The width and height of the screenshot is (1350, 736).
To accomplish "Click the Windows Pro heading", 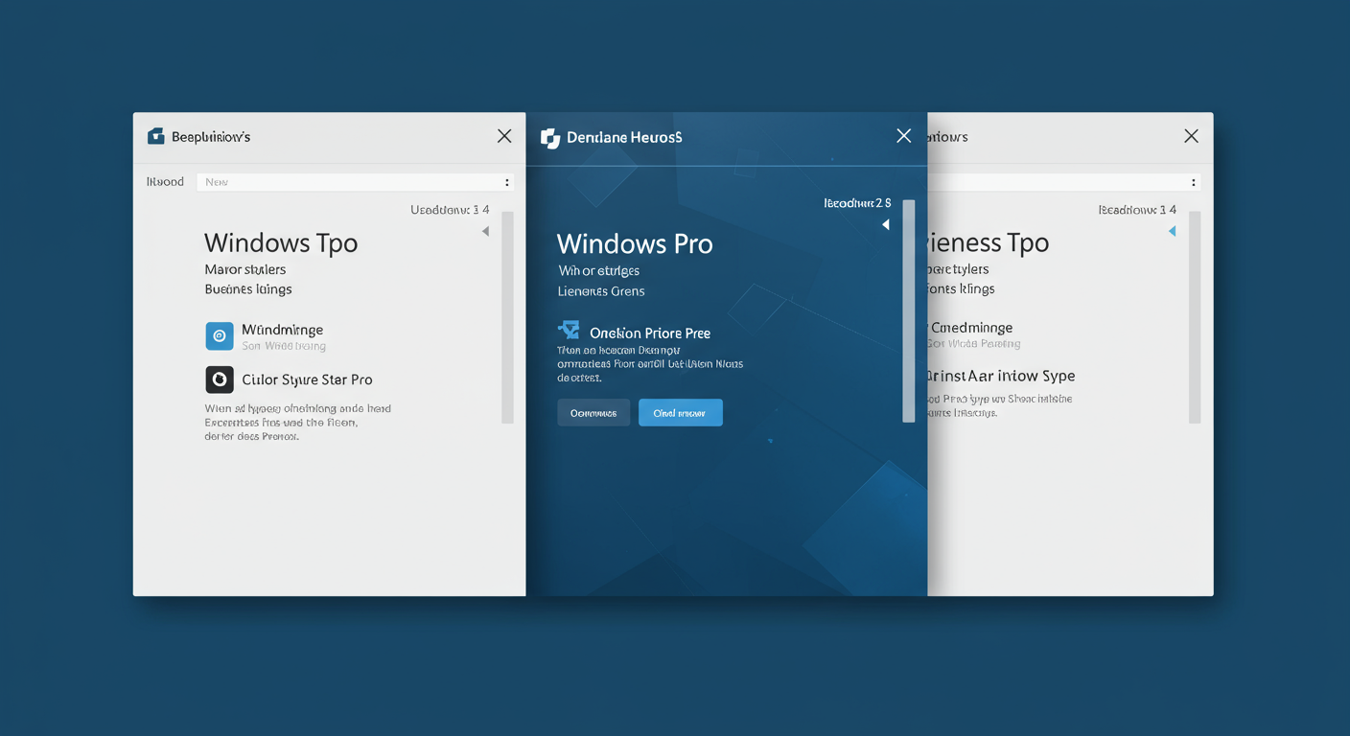I will pos(635,244).
